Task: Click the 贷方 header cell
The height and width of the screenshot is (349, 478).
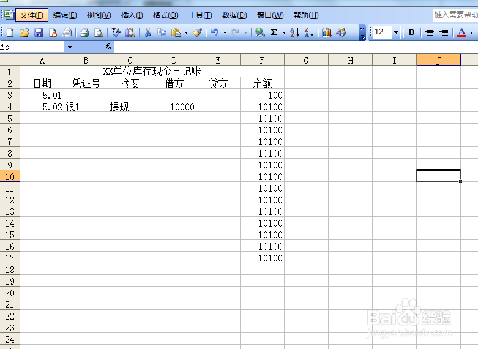Action: pyautogui.click(x=218, y=83)
